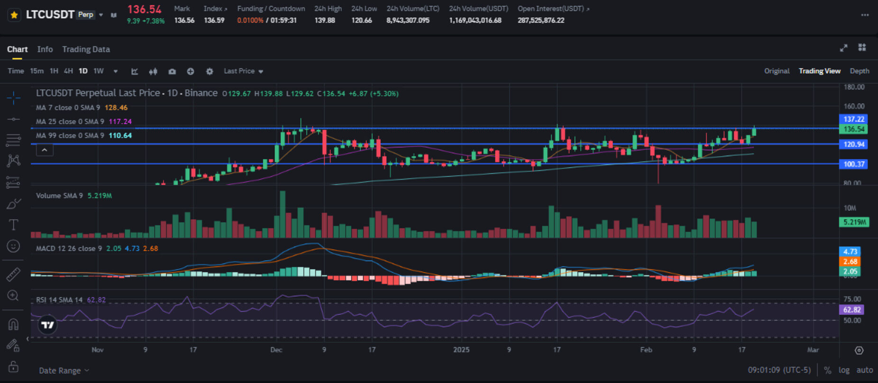Screen dimensions: 878x383
Task: Activate the zoom-in magnifier tool
Action: coord(13,296)
